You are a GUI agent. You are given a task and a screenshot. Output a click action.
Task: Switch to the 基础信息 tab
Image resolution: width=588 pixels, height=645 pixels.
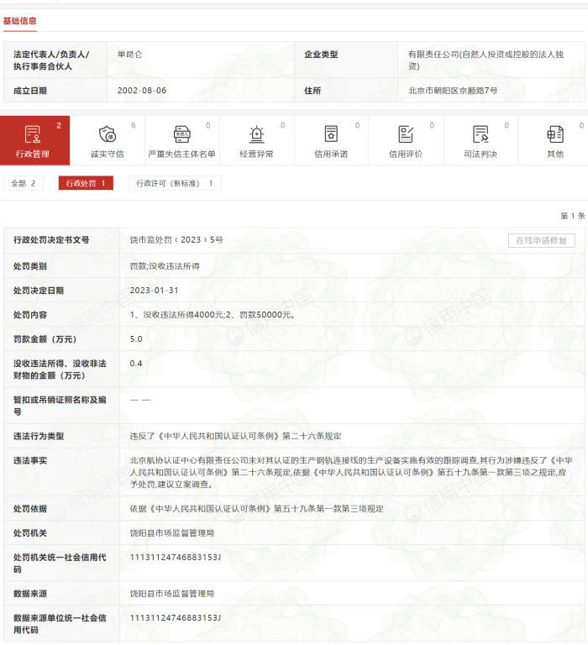20,20
